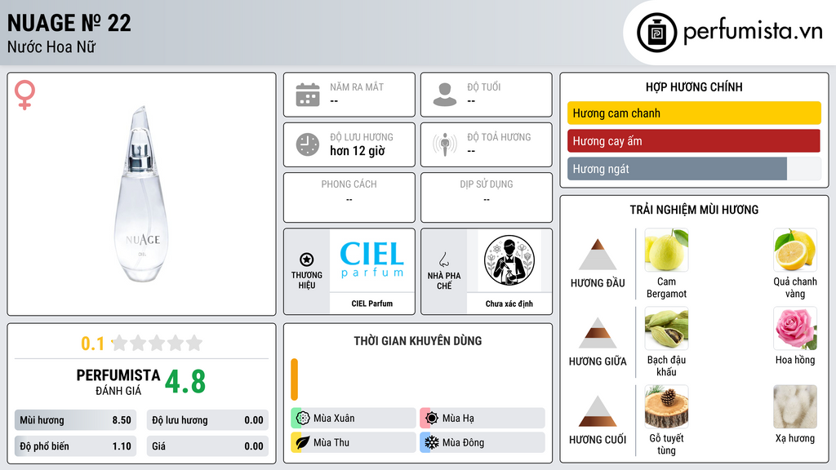Viewport: 836px width, 470px height.
Task: Click the clock icon beside Độ lưu hương
Action: tap(308, 144)
